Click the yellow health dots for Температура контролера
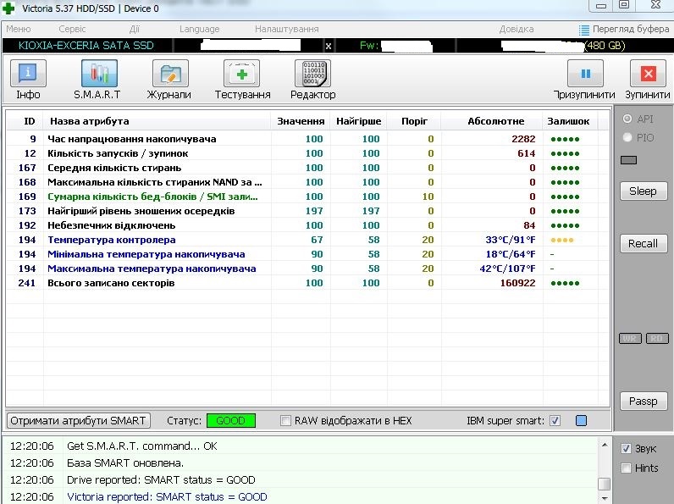 562,240
